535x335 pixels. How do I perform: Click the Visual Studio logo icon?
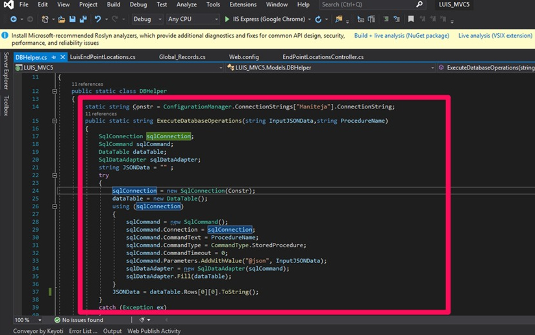click(x=8, y=5)
